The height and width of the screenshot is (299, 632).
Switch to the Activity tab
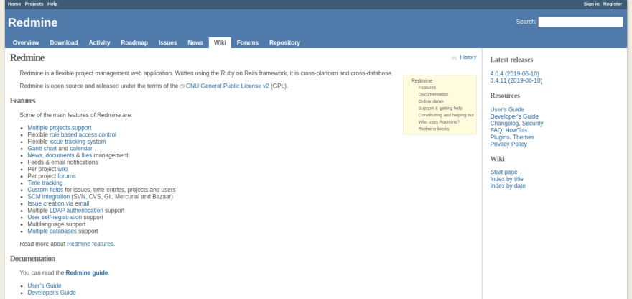coord(100,43)
